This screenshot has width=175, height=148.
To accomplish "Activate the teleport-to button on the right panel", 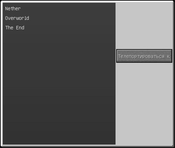I will pos(144,56).
